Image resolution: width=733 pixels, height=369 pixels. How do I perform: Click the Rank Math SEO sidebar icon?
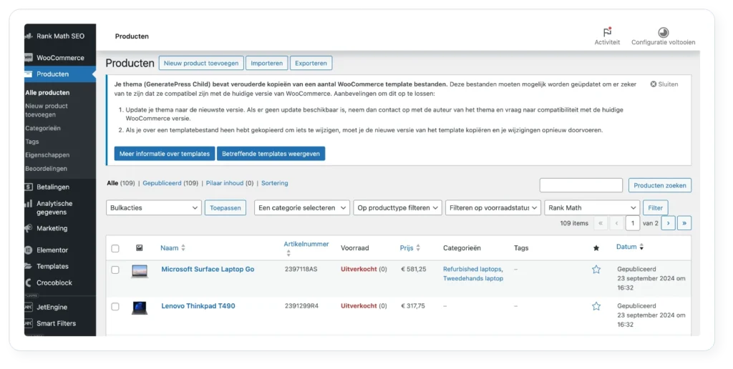[29, 36]
